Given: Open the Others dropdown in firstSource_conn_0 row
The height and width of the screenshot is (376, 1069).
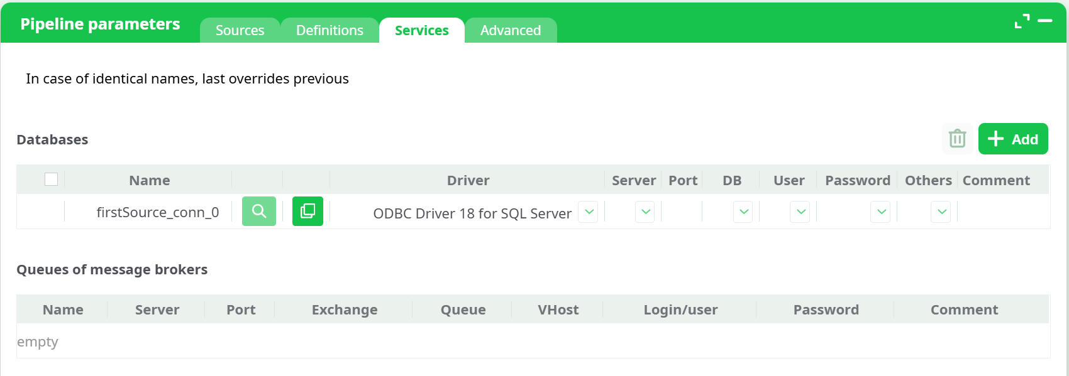Looking at the screenshot, I should click(941, 212).
